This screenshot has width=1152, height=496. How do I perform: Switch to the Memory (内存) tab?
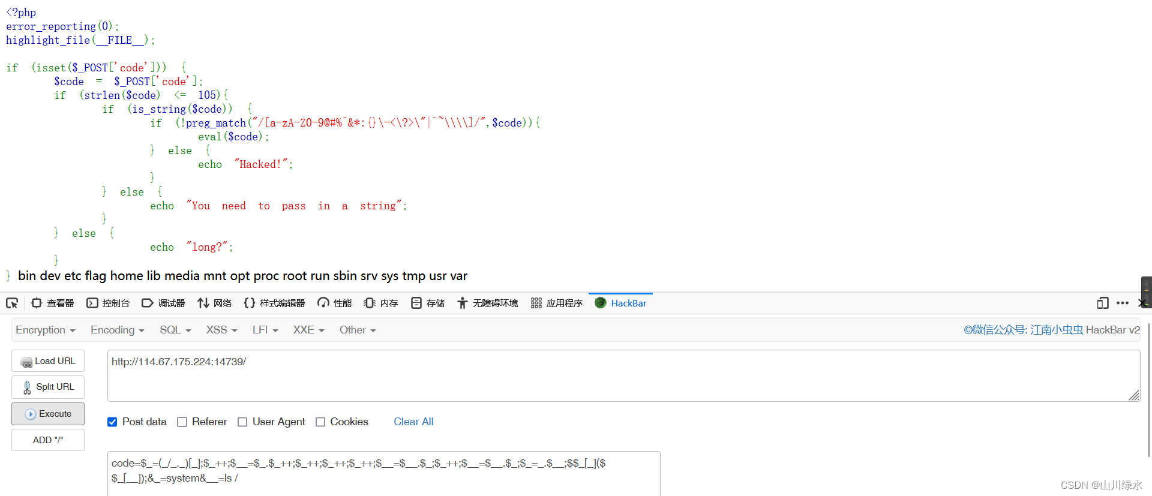pos(381,303)
